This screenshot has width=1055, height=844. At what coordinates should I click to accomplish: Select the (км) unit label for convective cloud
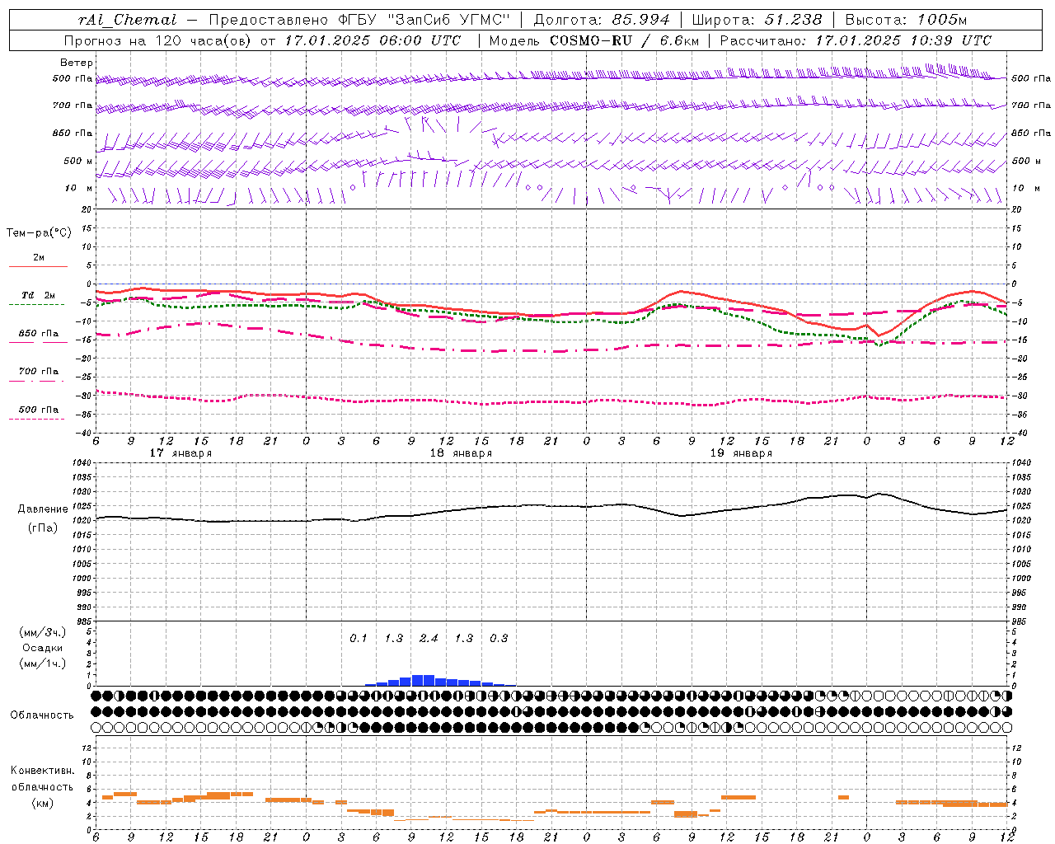43,802
